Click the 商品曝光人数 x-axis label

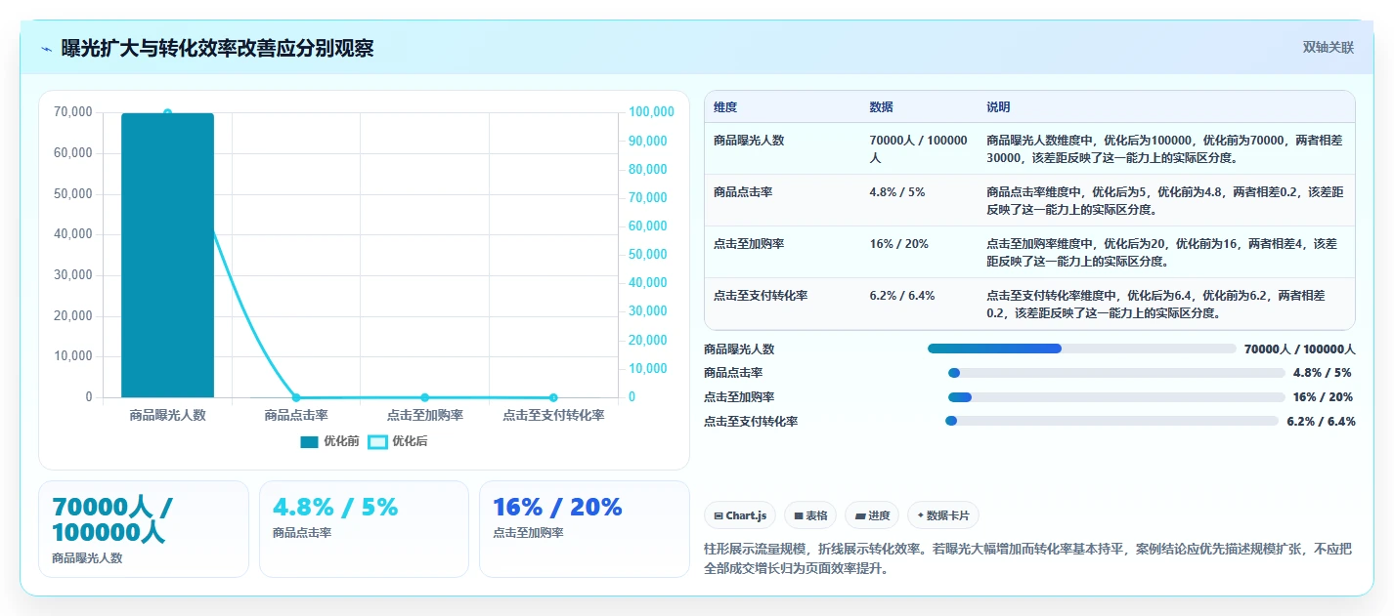coord(167,415)
